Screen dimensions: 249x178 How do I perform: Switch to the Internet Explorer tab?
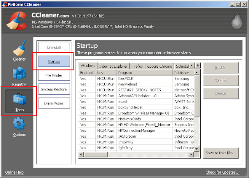113,66
